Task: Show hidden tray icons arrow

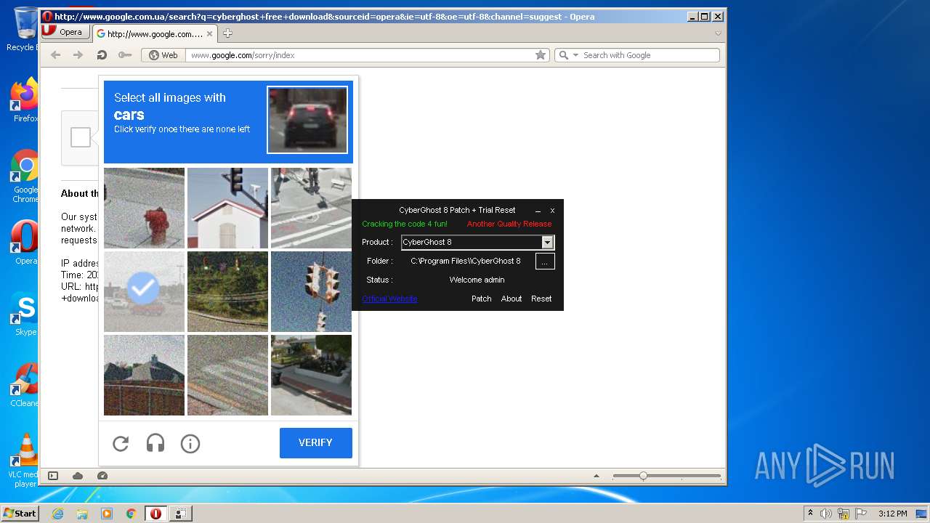Action: point(810,514)
